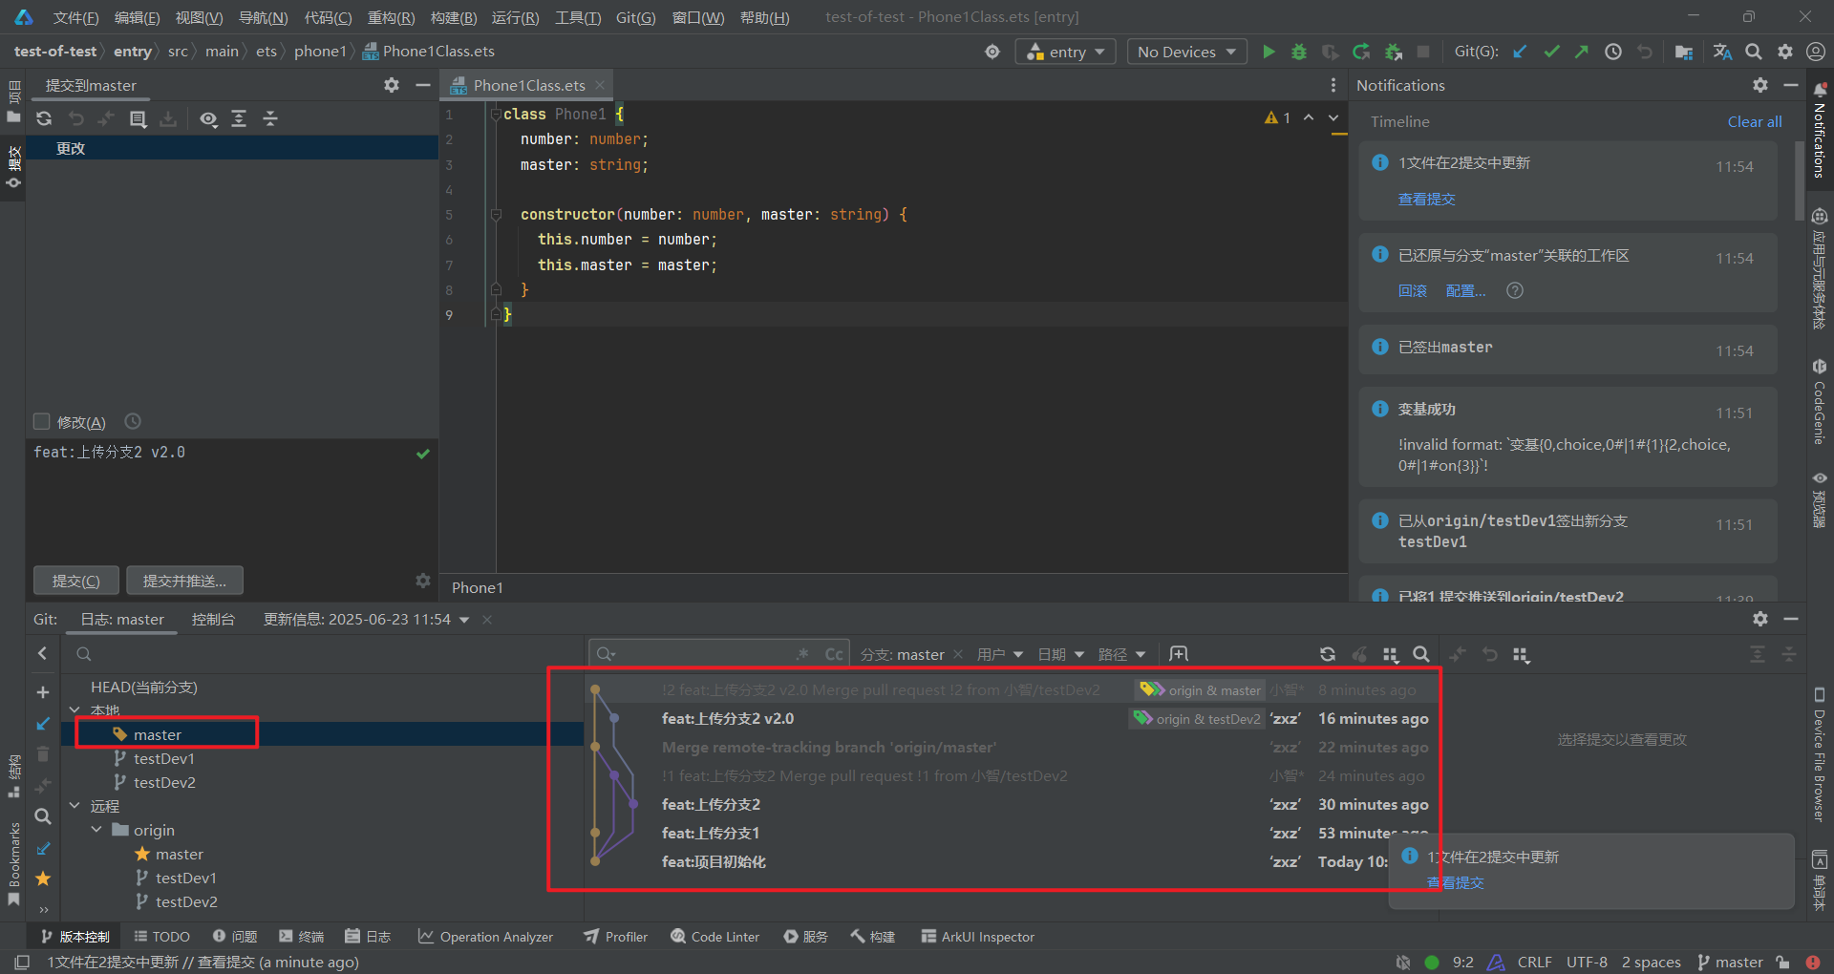Open UTF-8 encoding selector in status bar
Viewport: 1834px width, 974px height.
[1587, 962]
